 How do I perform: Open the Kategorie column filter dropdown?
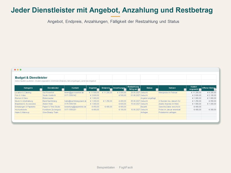(x=41, y=89)
